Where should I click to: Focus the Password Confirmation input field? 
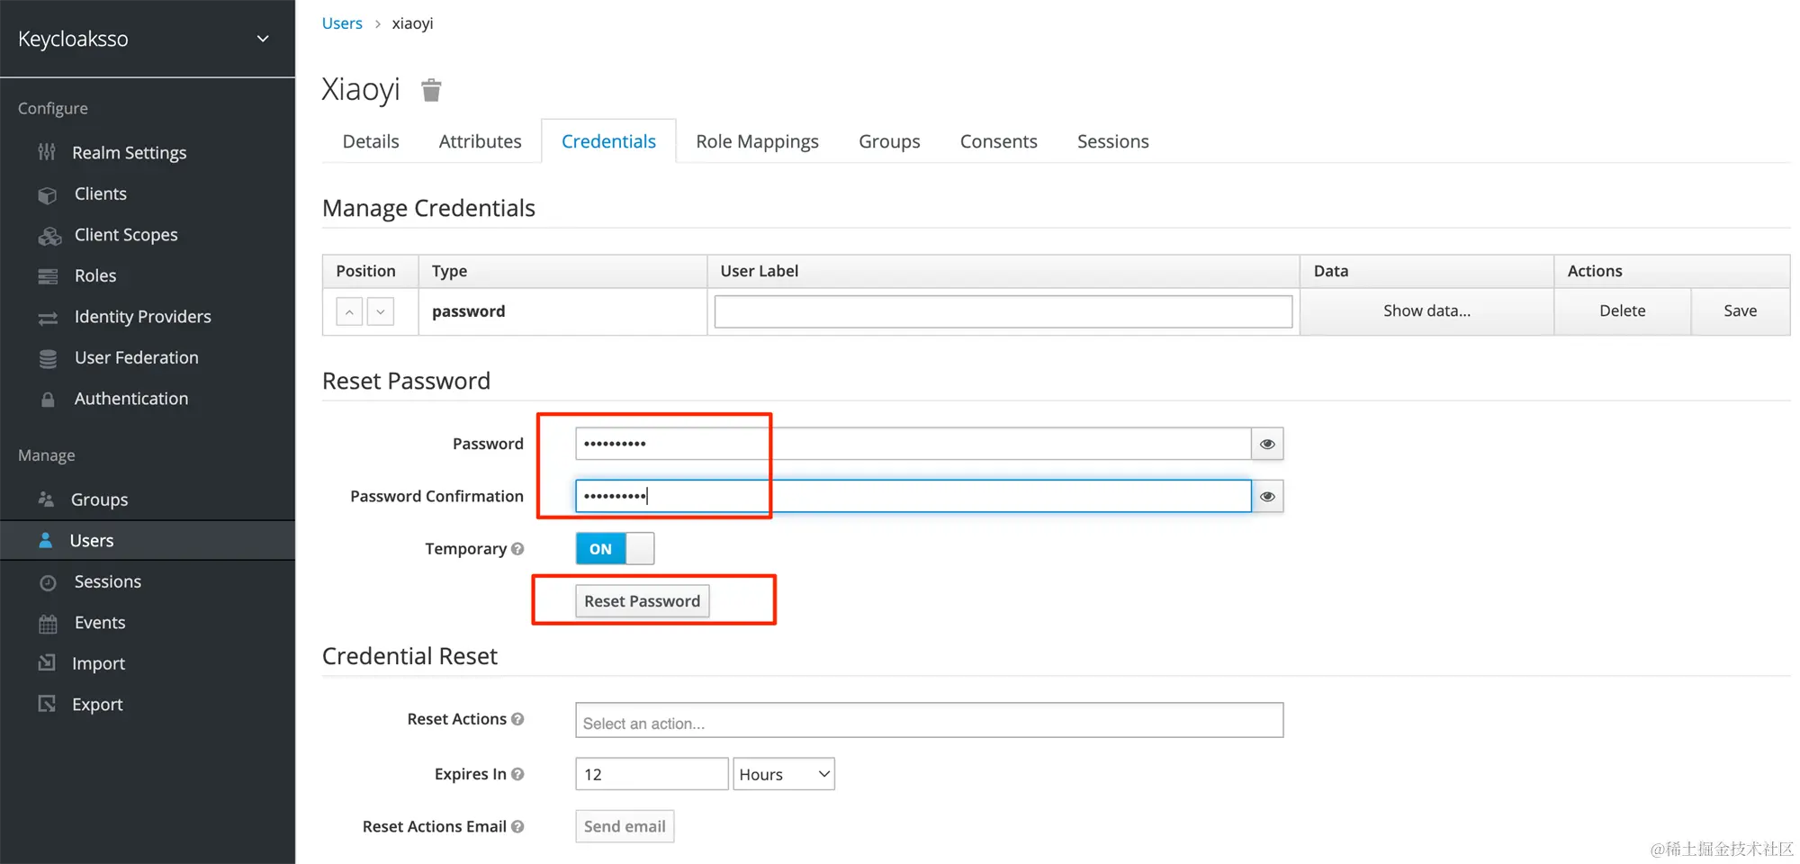pyautogui.click(x=913, y=496)
